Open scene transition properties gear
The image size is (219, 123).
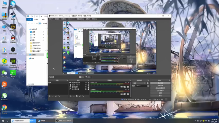(x=148, y=83)
